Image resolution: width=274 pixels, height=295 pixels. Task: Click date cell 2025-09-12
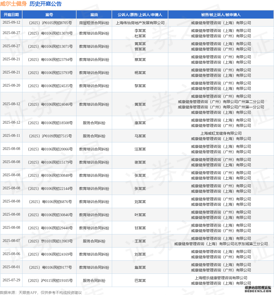click(x=11, y=22)
